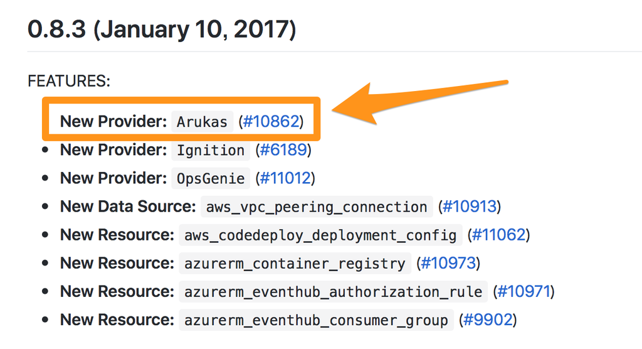Viewport: 642px width, 349px height.
Task: Go to pull request #10973
Action: pos(448,263)
